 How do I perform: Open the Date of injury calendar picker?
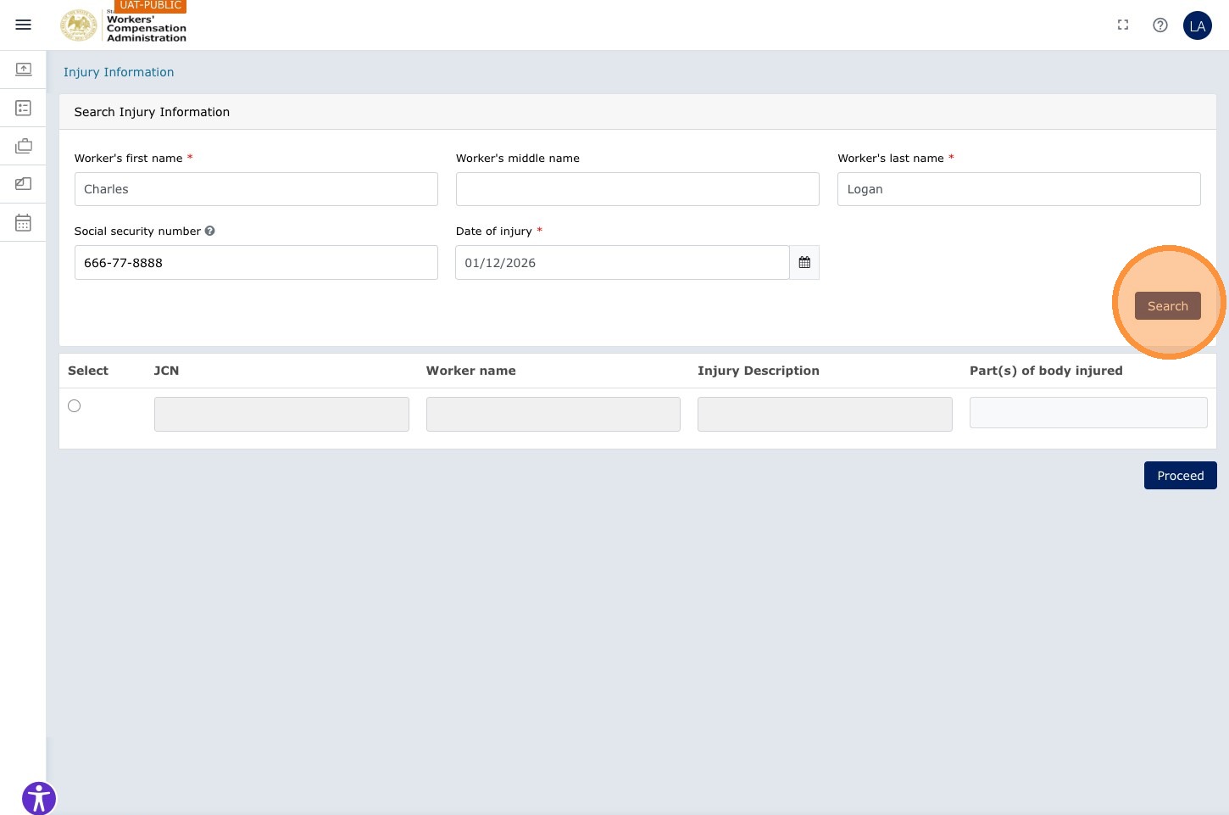click(804, 263)
